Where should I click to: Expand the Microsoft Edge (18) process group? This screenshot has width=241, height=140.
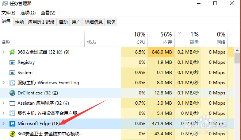pos(4,124)
